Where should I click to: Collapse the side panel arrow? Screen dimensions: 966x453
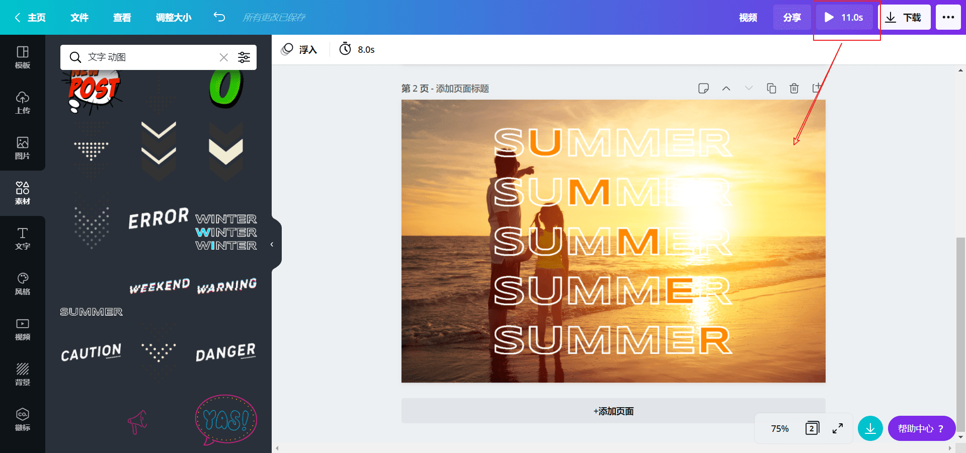click(272, 245)
